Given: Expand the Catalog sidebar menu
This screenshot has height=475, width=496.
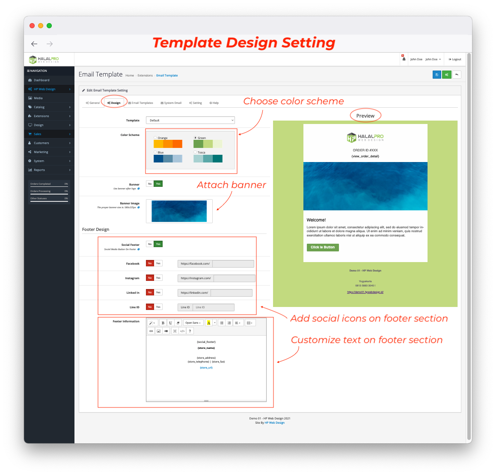Looking at the screenshot, I should coord(49,107).
